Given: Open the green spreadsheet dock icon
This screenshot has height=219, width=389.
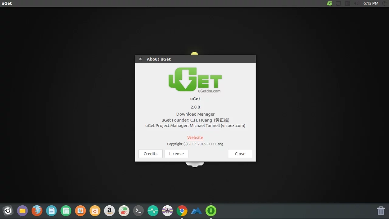Looking at the screenshot, I should tap(66, 211).
